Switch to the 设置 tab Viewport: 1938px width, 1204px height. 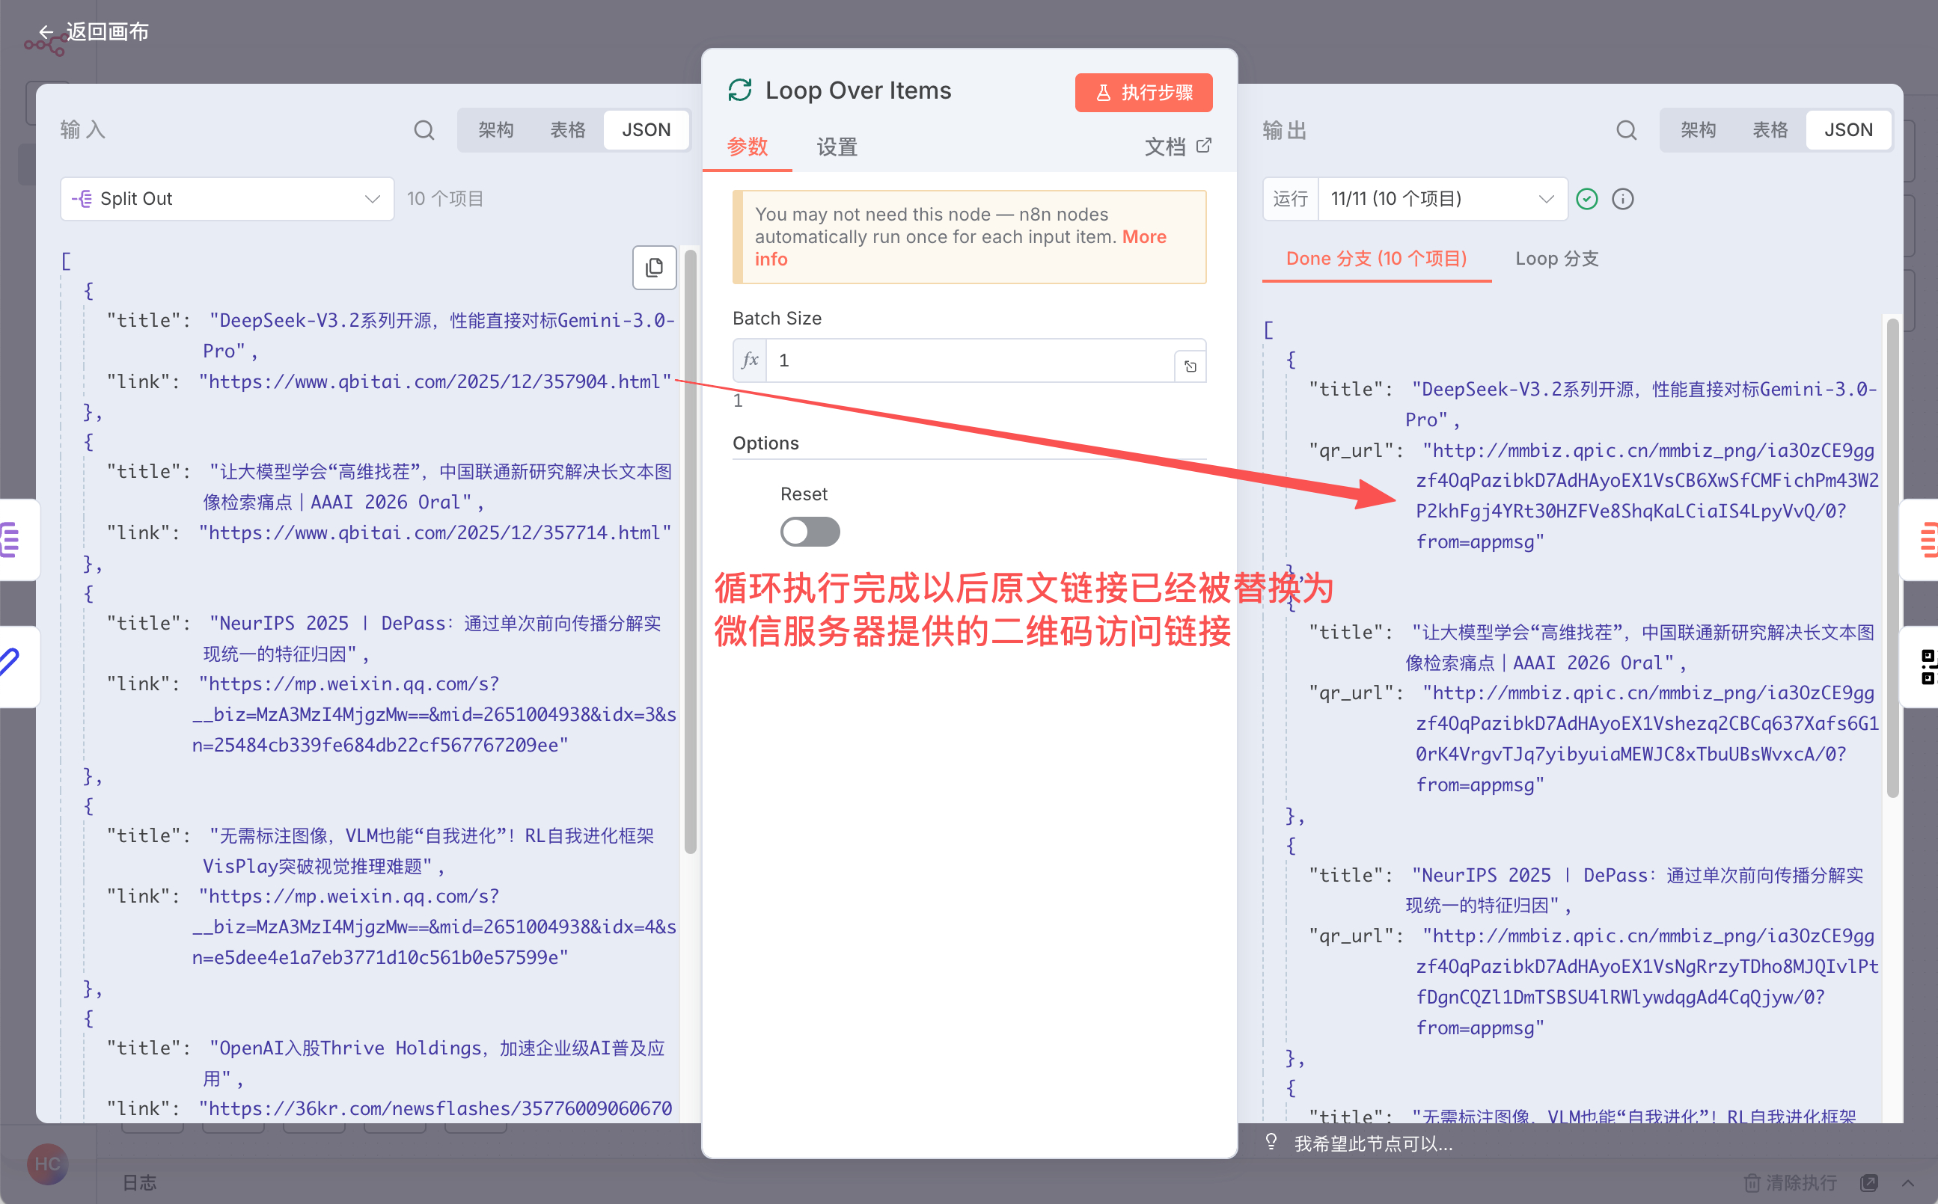(x=837, y=147)
